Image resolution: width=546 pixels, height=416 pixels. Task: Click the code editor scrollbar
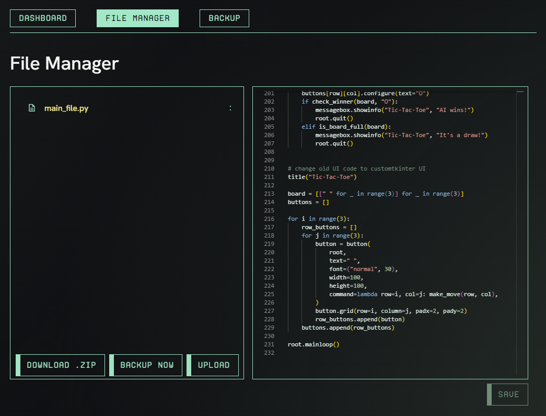[x=520, y=93]
